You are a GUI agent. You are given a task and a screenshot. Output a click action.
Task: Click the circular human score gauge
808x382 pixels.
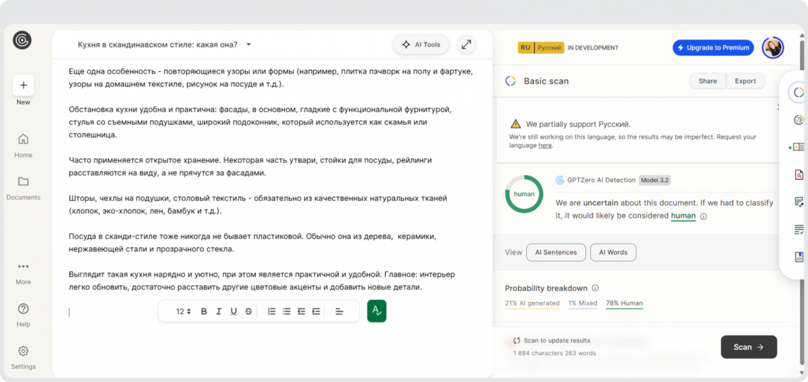pos(524,194)
